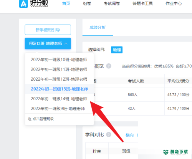Pick 2022年初一班级11班-地理老师 entry
This screenshot has height=159, width=192.
point(59,70)
